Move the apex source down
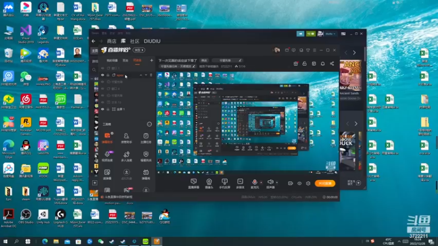Image resolution: width=438 pixels, height=246 pixels. (146, 75)
